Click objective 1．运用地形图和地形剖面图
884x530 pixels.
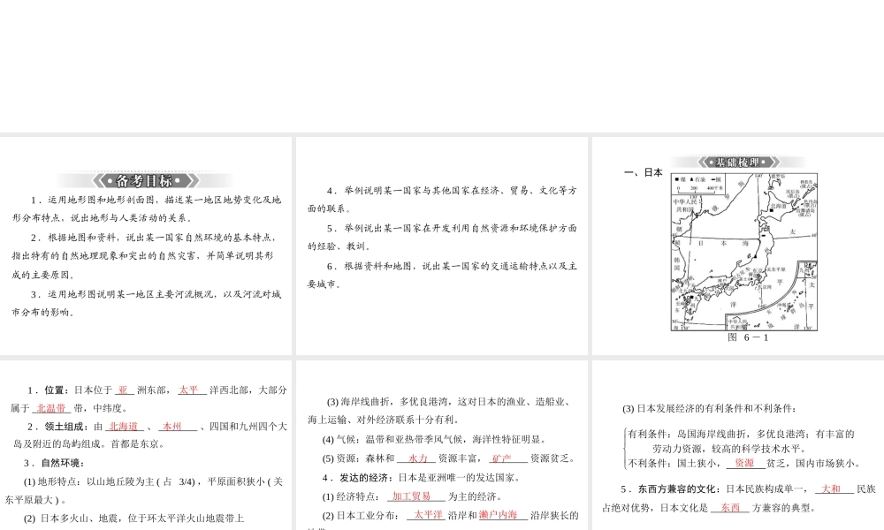[x=146, y=208]
